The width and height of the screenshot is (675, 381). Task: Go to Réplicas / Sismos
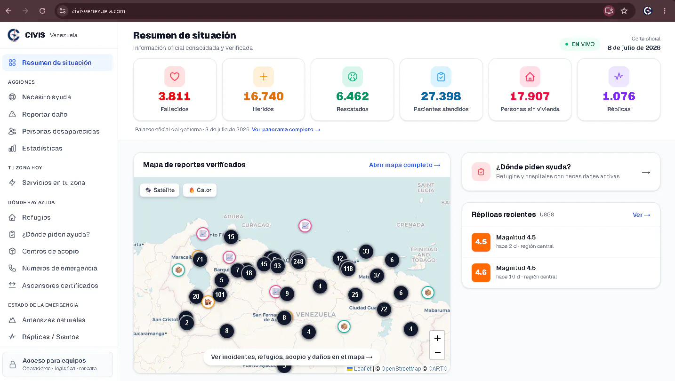point(57,337)
